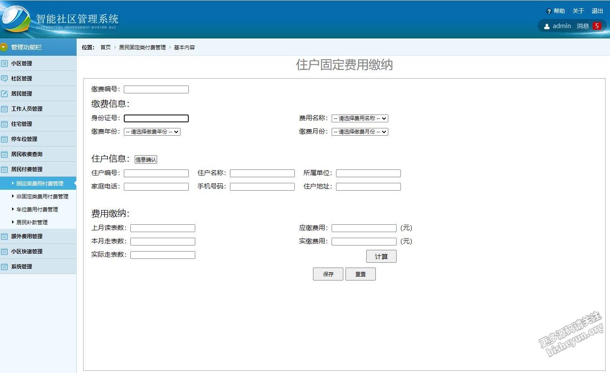The image size is (610, 373).
Task: Click the edit icon beside 居民管理
Action: point(4,93)
